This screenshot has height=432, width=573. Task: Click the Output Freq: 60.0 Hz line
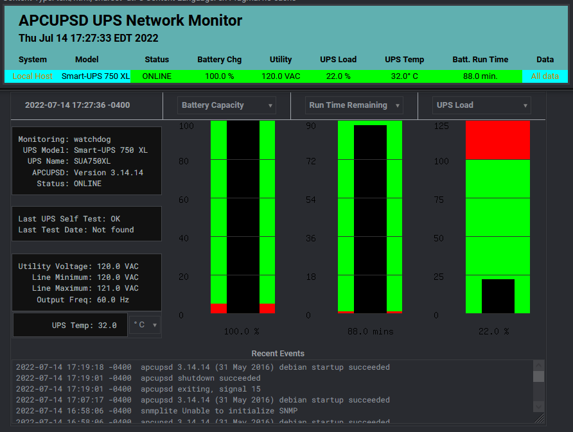[x=83, y=299]
